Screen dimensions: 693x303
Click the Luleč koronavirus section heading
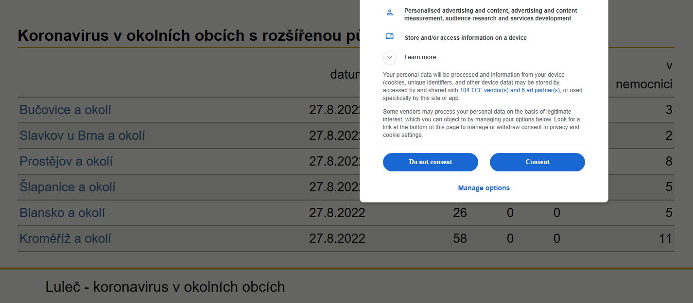pyautogui.click(x=165, y=287)
